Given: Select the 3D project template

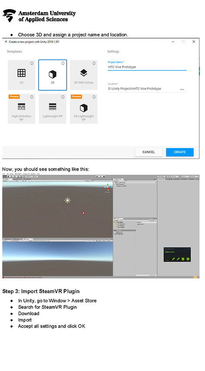Looking at the screenshot, I should click(52, 75).
